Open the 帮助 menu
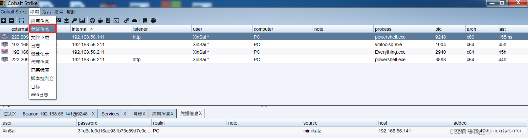This screenshot has height=138, width=528. click(x=71, y=12)
